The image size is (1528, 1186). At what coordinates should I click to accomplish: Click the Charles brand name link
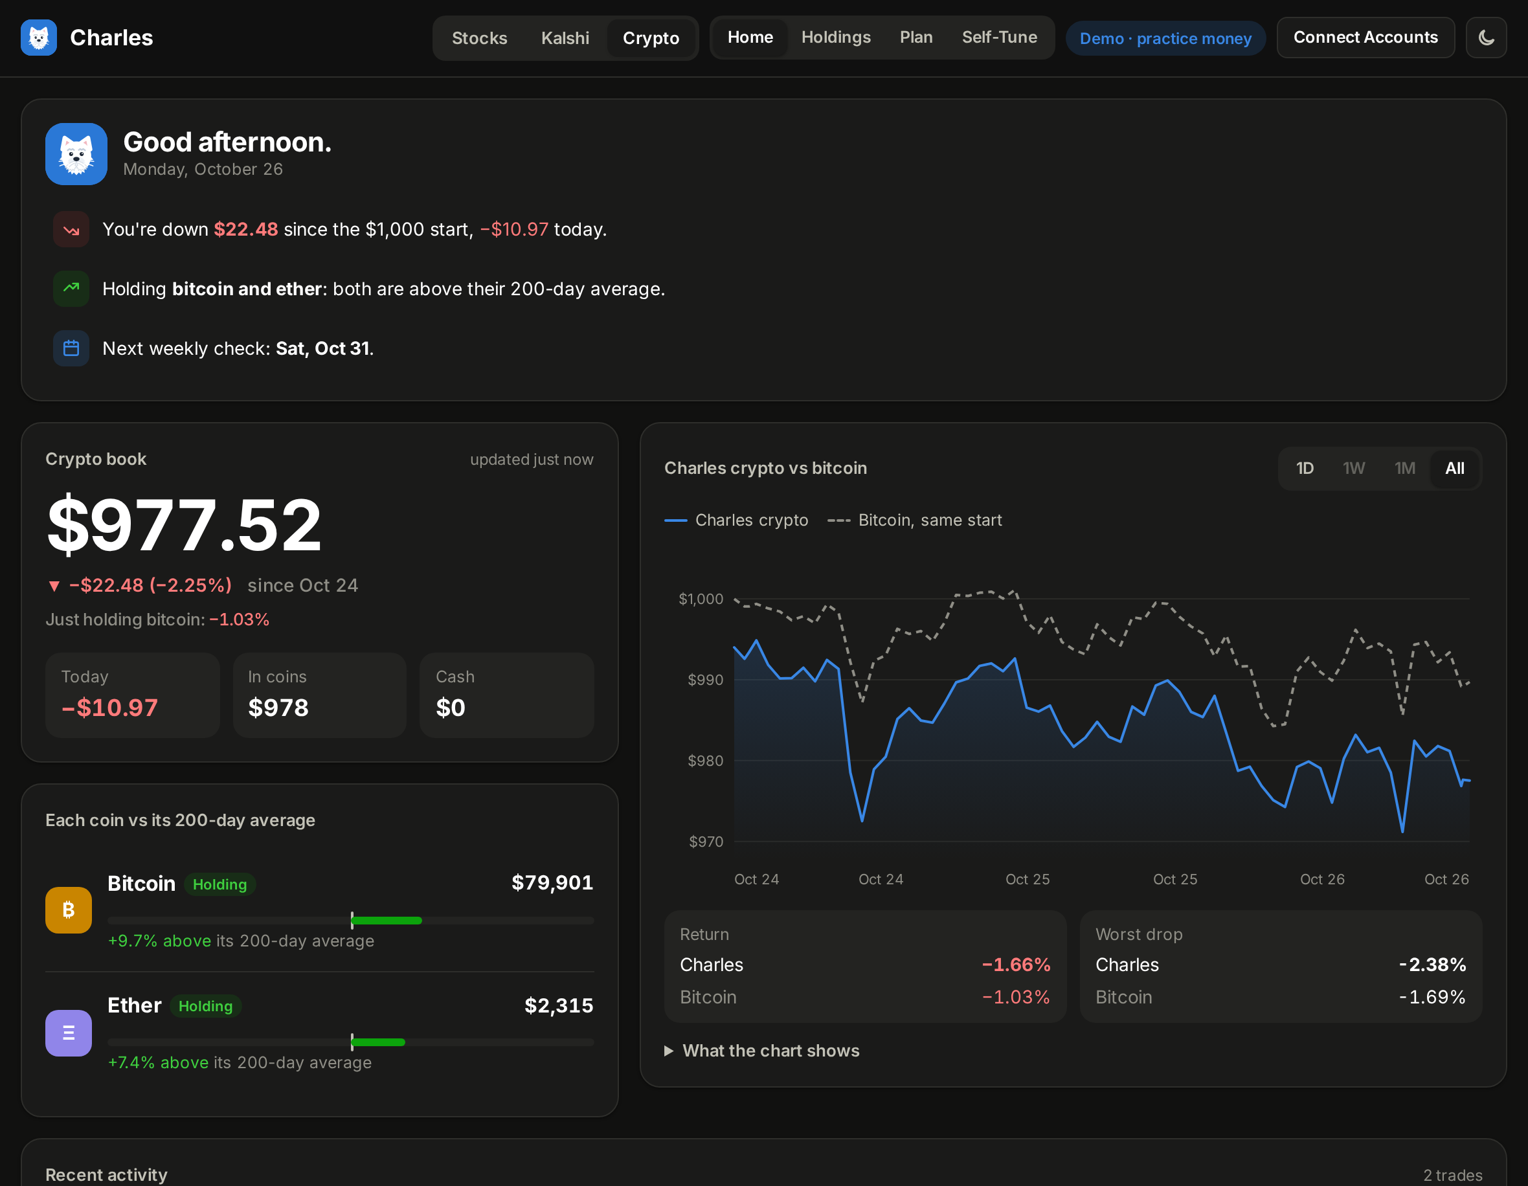pyautogui.click(x=111, y=37)
